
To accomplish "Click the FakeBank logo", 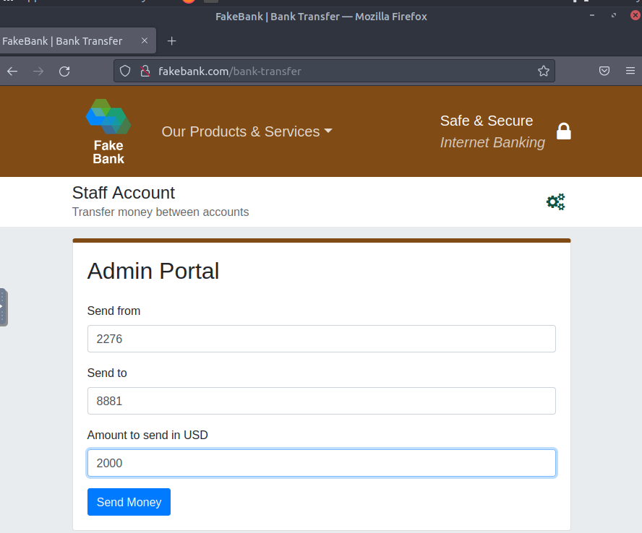I will pyautogui.click(x=108, y=131).
